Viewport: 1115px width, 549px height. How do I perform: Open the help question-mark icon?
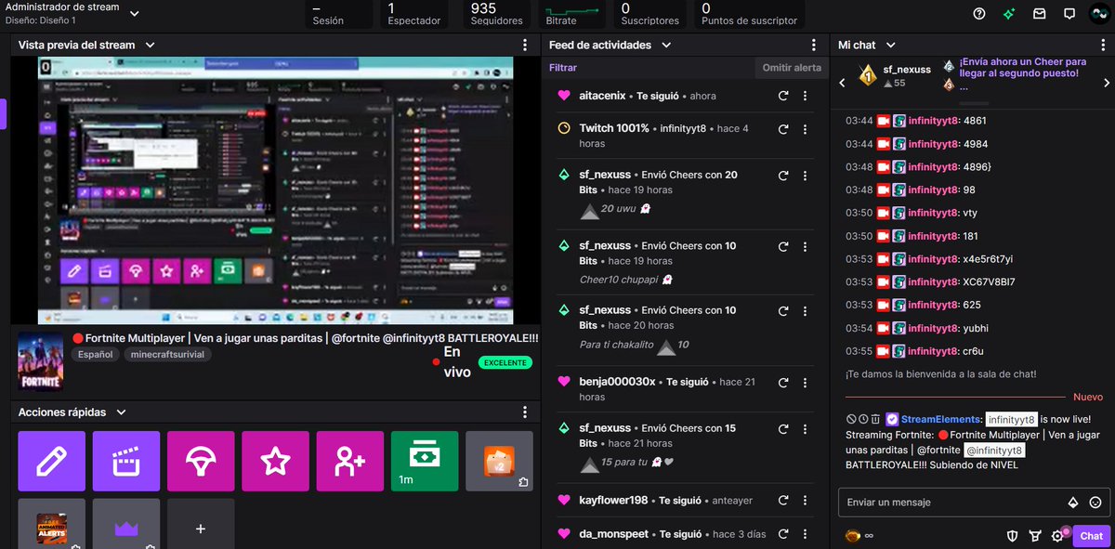(x=979, y=14)
